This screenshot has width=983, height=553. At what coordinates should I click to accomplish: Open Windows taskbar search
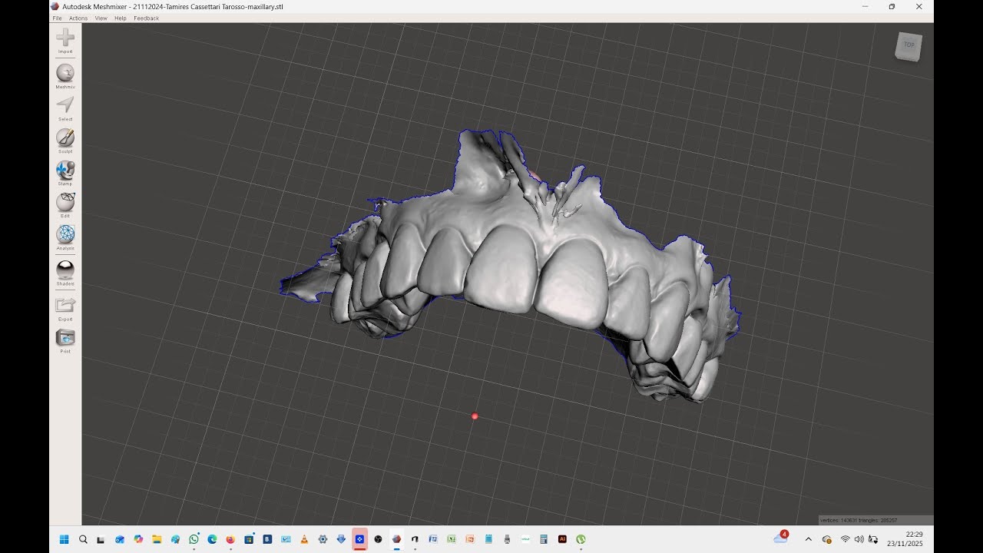[83, 539]
